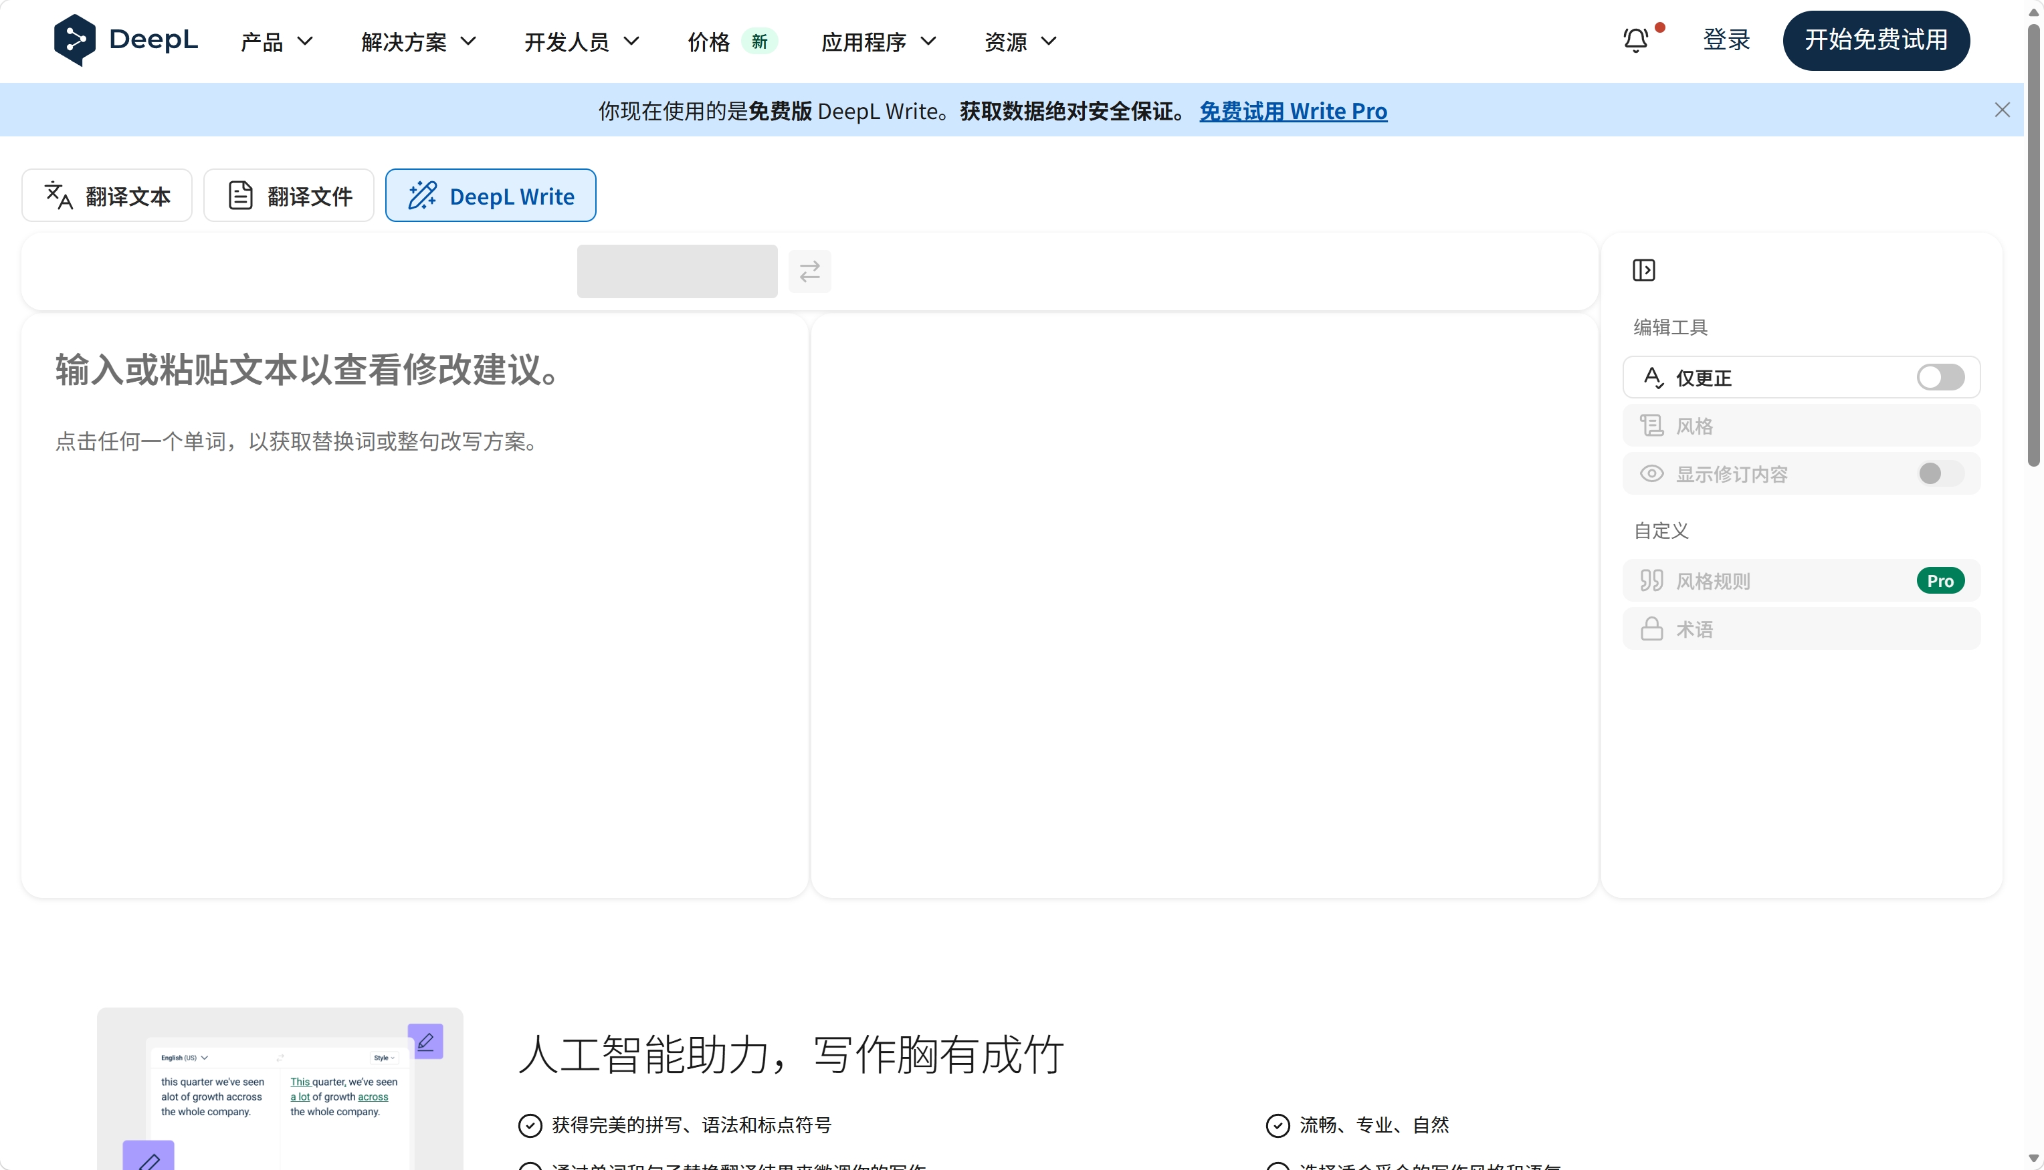Collapse the sidebar panel icon
Viewport: 2044px width, 1170px height.
tap(1644, 270)
